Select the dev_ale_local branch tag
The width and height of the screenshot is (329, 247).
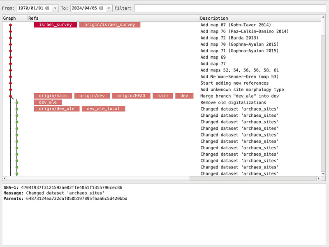click(103, 109)
